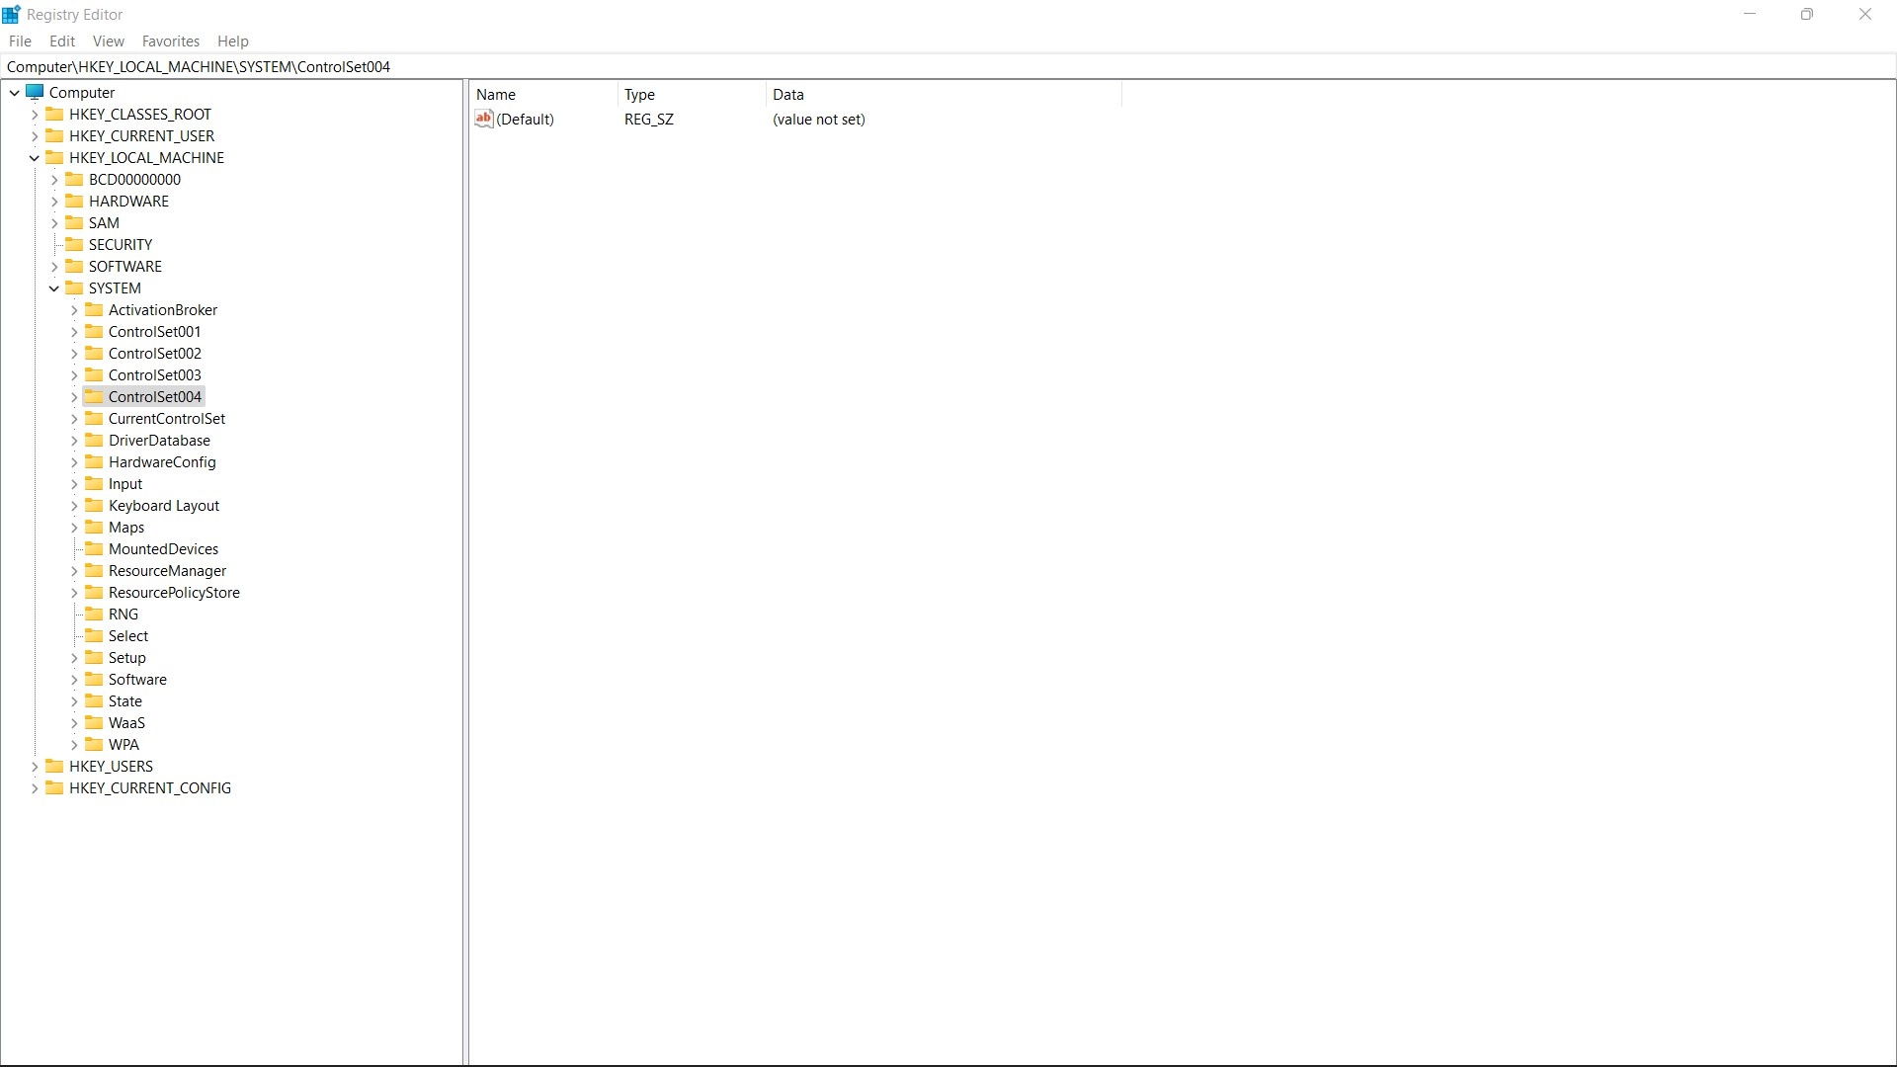
Task: Click the registry path address bar
Action: tap(948, 66)
